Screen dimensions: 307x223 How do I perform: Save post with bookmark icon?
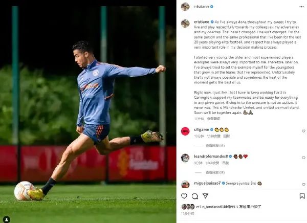(x=302, y=196)
